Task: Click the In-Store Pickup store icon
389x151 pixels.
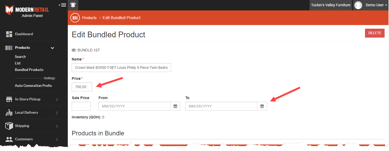Action: [x=9, y=99]
